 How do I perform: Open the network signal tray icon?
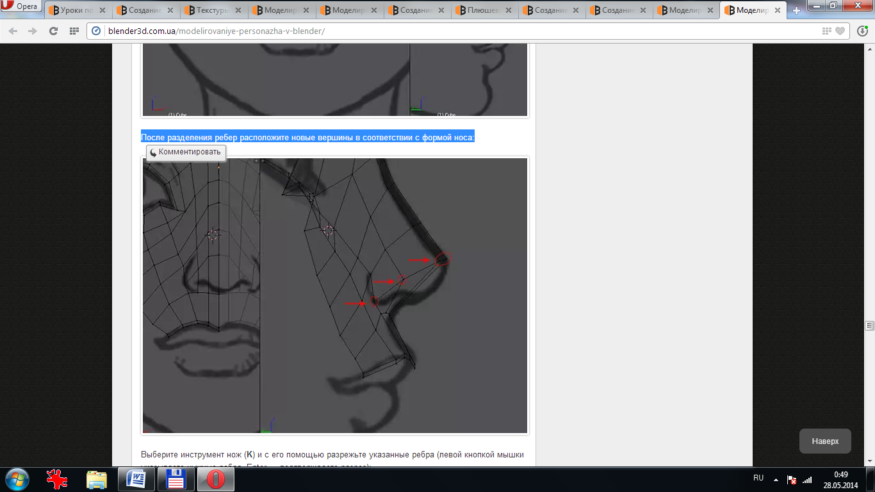pyautogui.click(x=808, y=479)
